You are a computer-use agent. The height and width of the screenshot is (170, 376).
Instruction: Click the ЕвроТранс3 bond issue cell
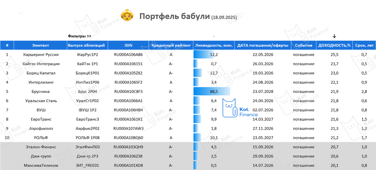point(87,119)
